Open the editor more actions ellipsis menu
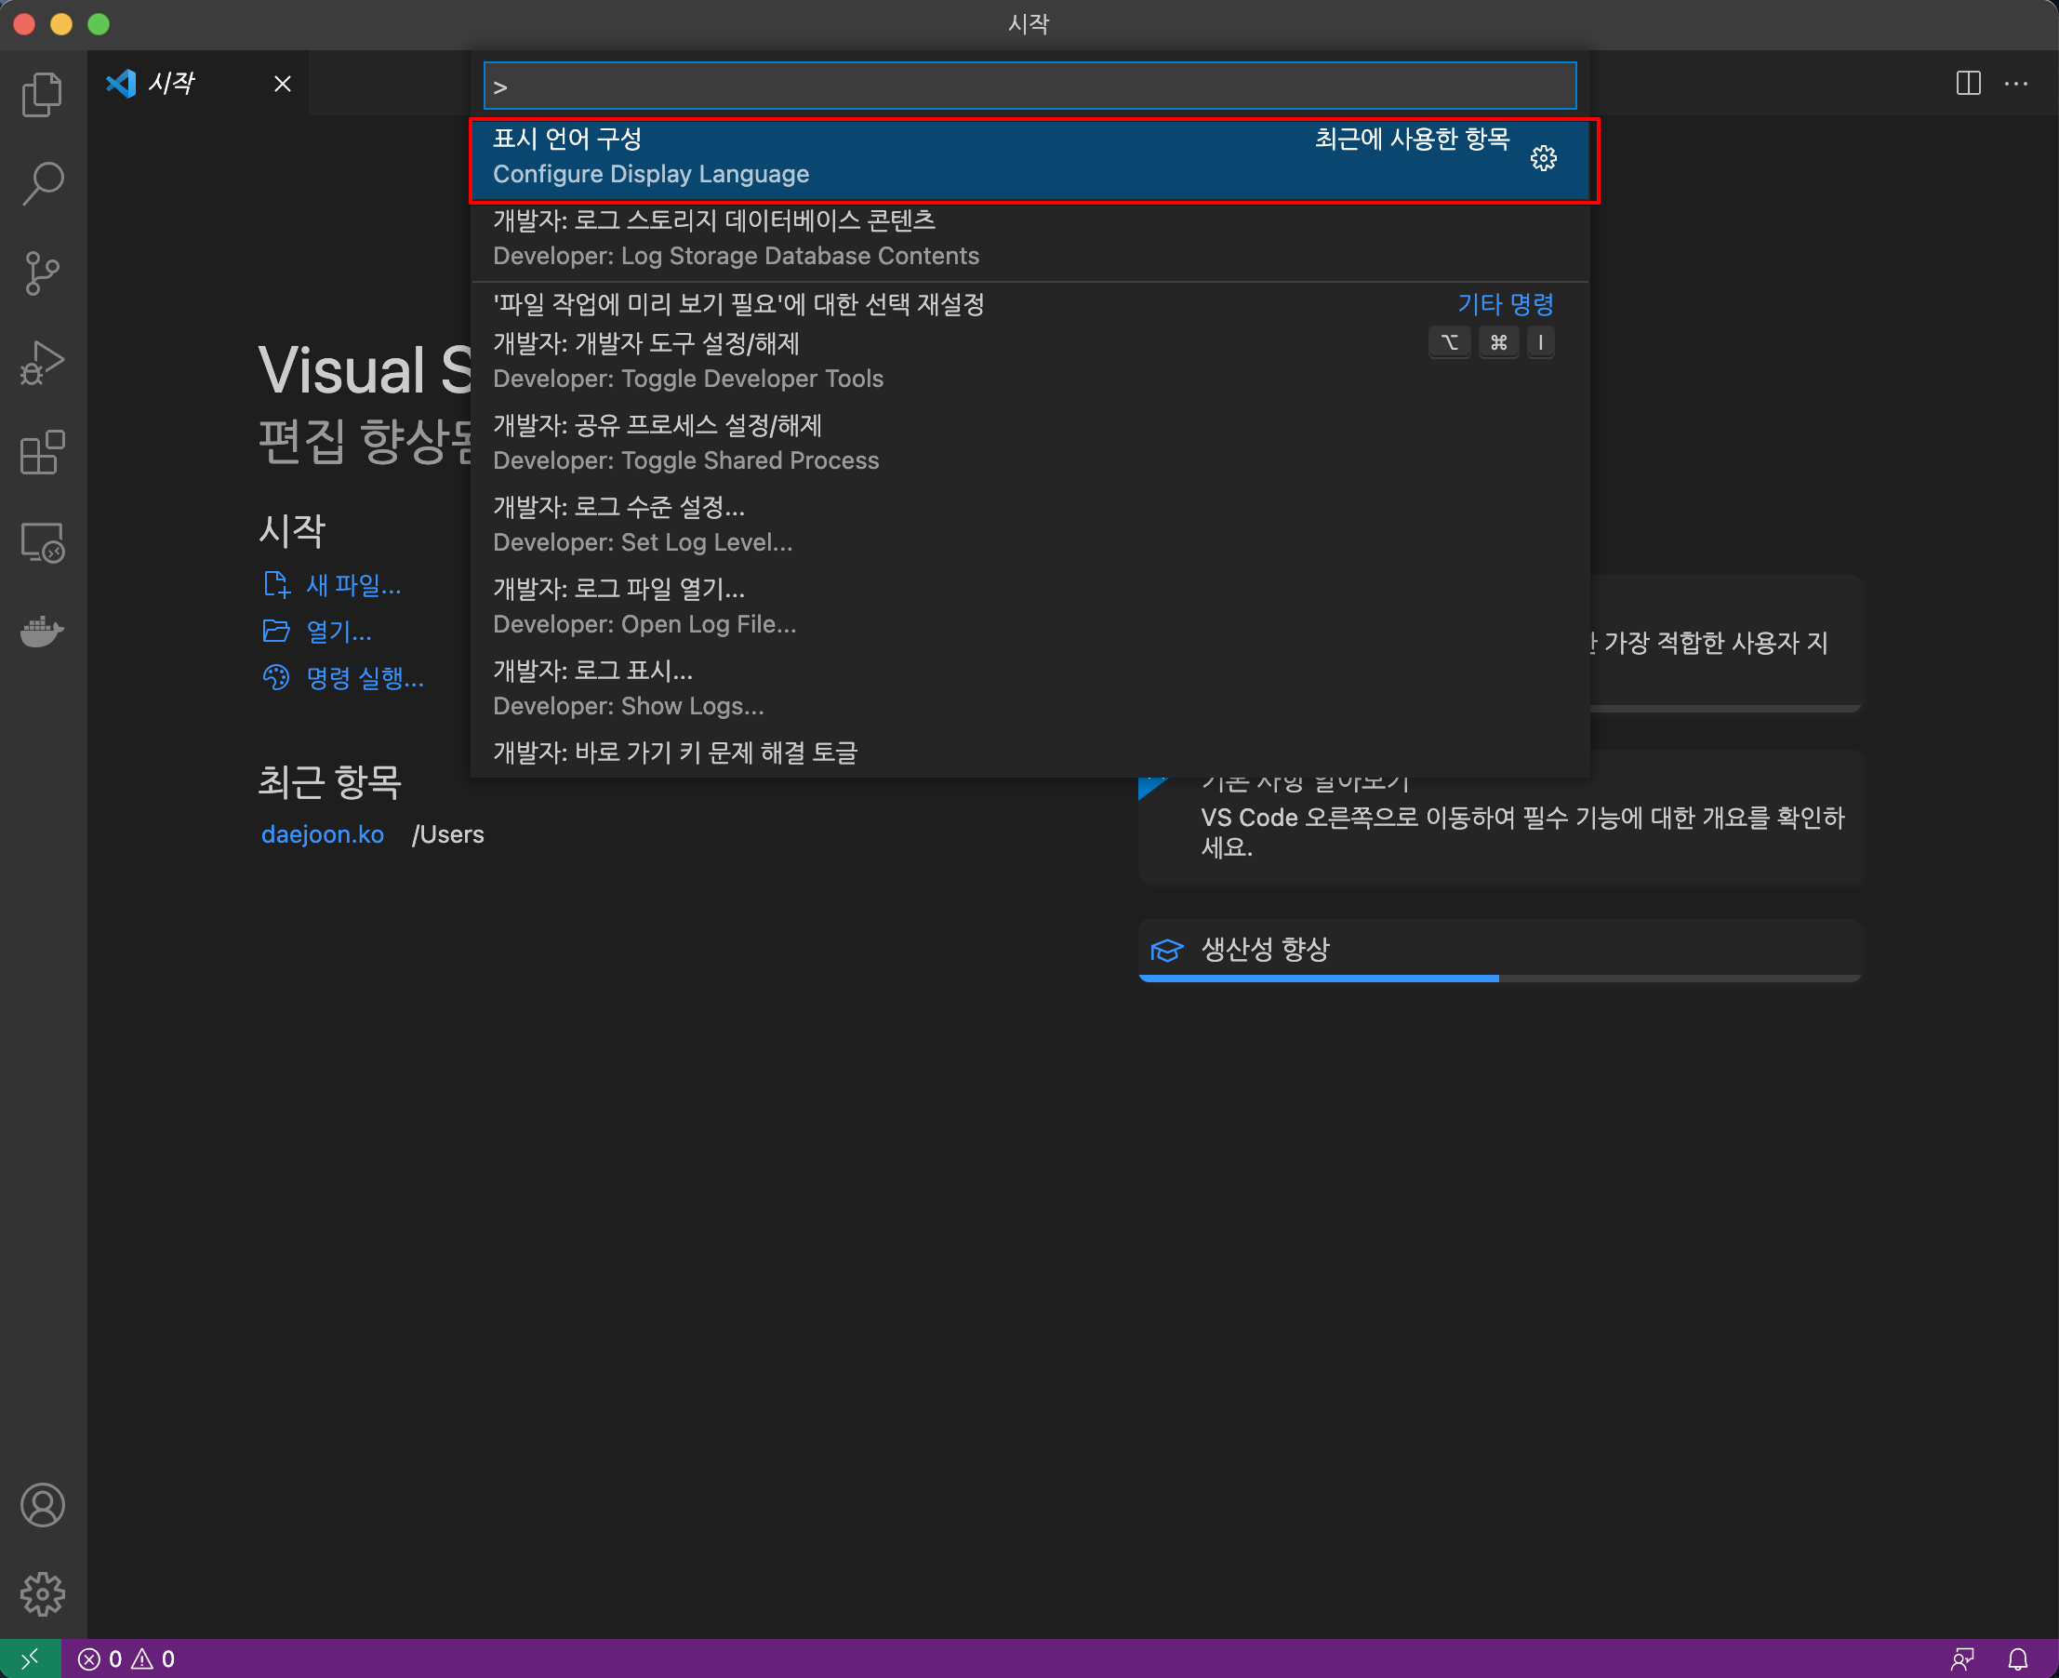Screen dimensions: 2059x1678 (x=2017, y=84)
